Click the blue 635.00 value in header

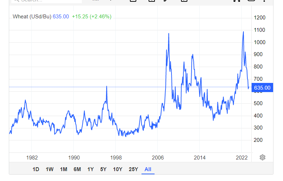[x=61, y=17]
